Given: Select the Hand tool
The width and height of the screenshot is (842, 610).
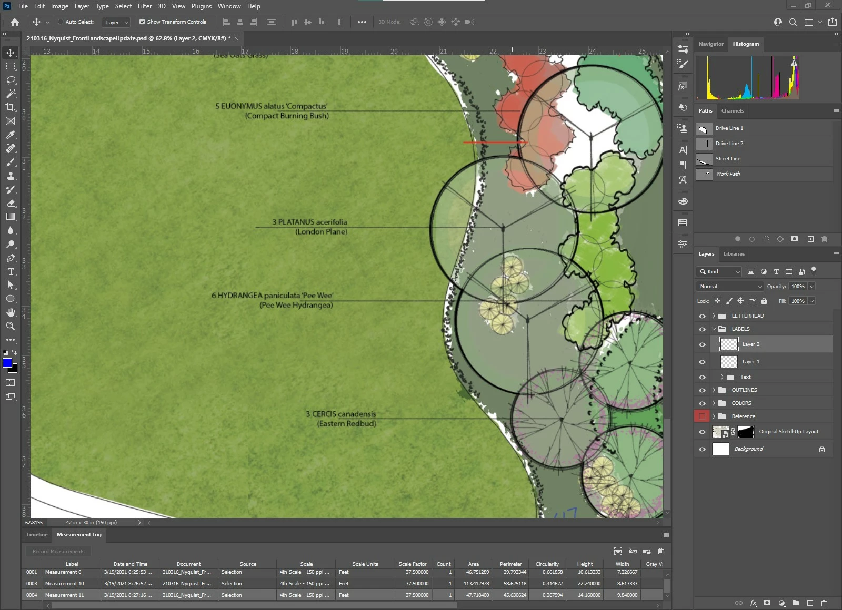Looking at the screenshot, I should tap(11, 312).
